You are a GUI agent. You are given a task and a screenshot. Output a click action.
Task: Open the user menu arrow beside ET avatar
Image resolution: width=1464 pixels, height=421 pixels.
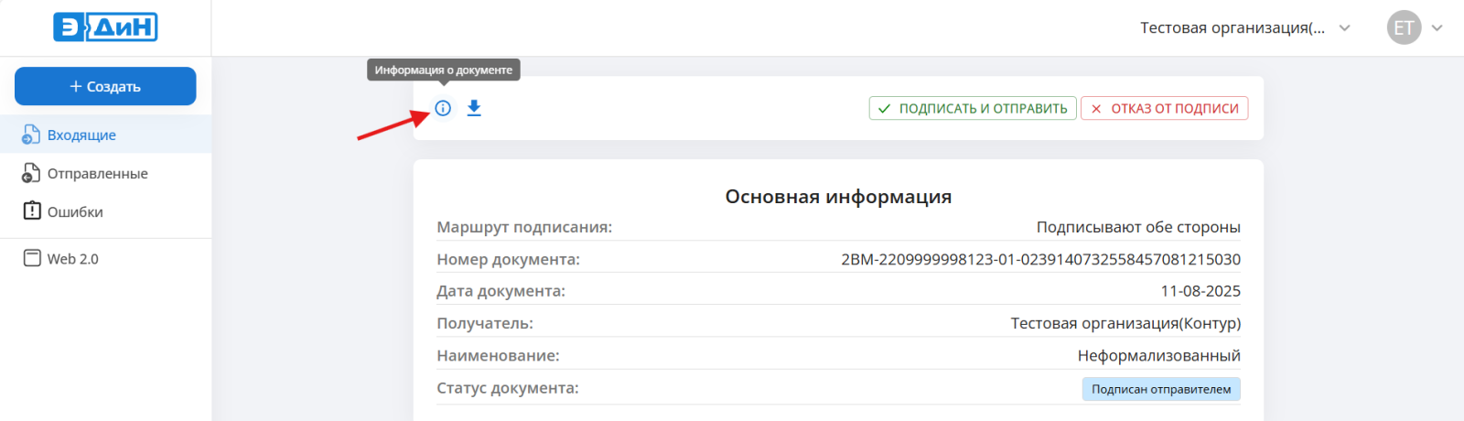(1437, 27)
